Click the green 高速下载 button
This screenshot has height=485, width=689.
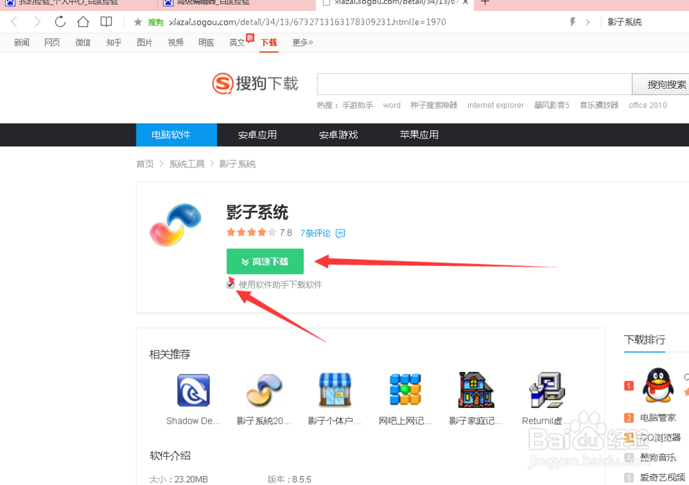[265, 261]
